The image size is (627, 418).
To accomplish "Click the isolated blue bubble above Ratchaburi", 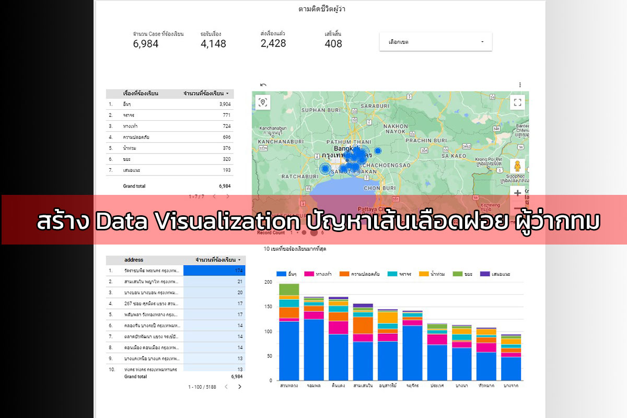I will tap(325, 169).
